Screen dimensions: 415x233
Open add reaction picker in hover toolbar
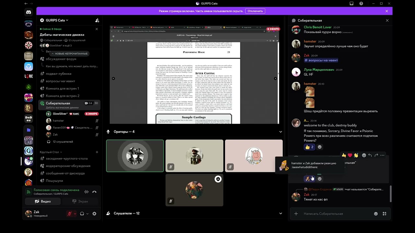[x=364, y=155]
